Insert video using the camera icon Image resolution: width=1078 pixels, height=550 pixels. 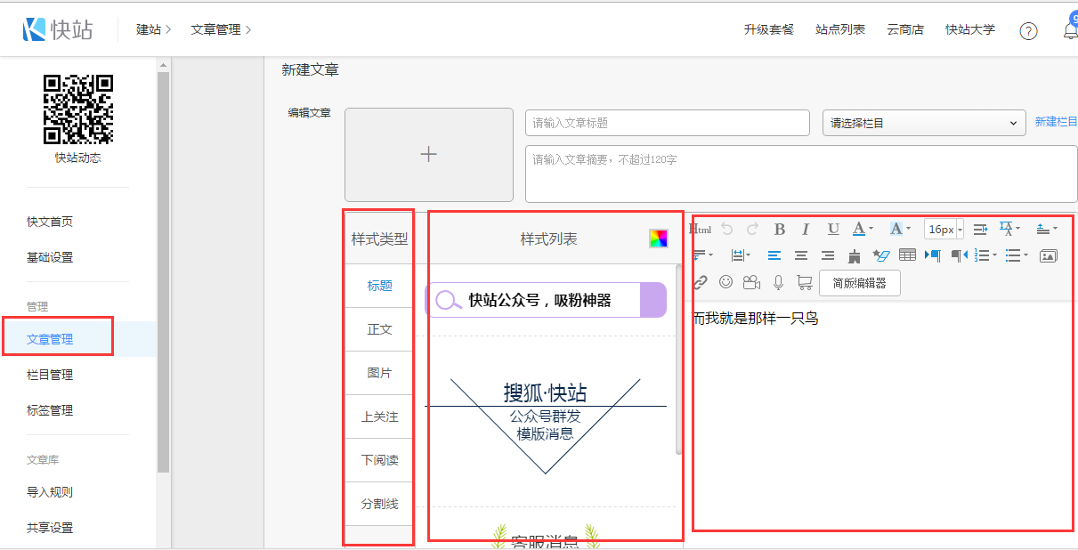[x=752, y=282]
